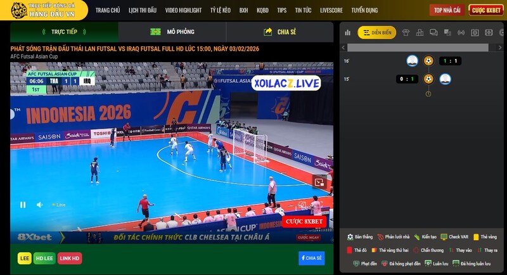This screenshot has width=507, height=275.
Task: Choose the HD LEE stream link
Action: pyautogui.click(x=45, y=258)
